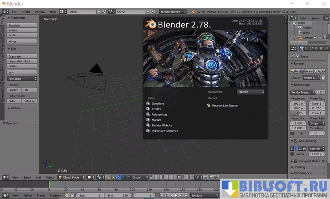The image size is (330, 199).
Task: Switch to the Grease Pencil sidebar tab
Action: pyautogui.click(x=2, y=93)
